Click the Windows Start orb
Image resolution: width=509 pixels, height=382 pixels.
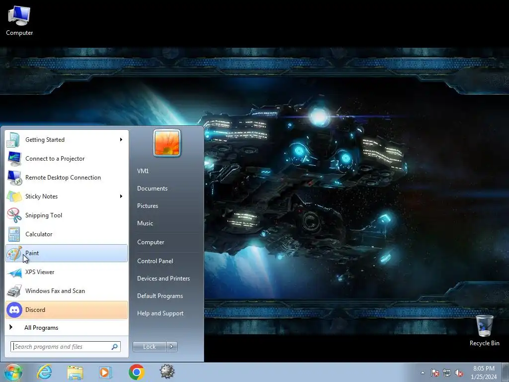[x=13, y=372]
